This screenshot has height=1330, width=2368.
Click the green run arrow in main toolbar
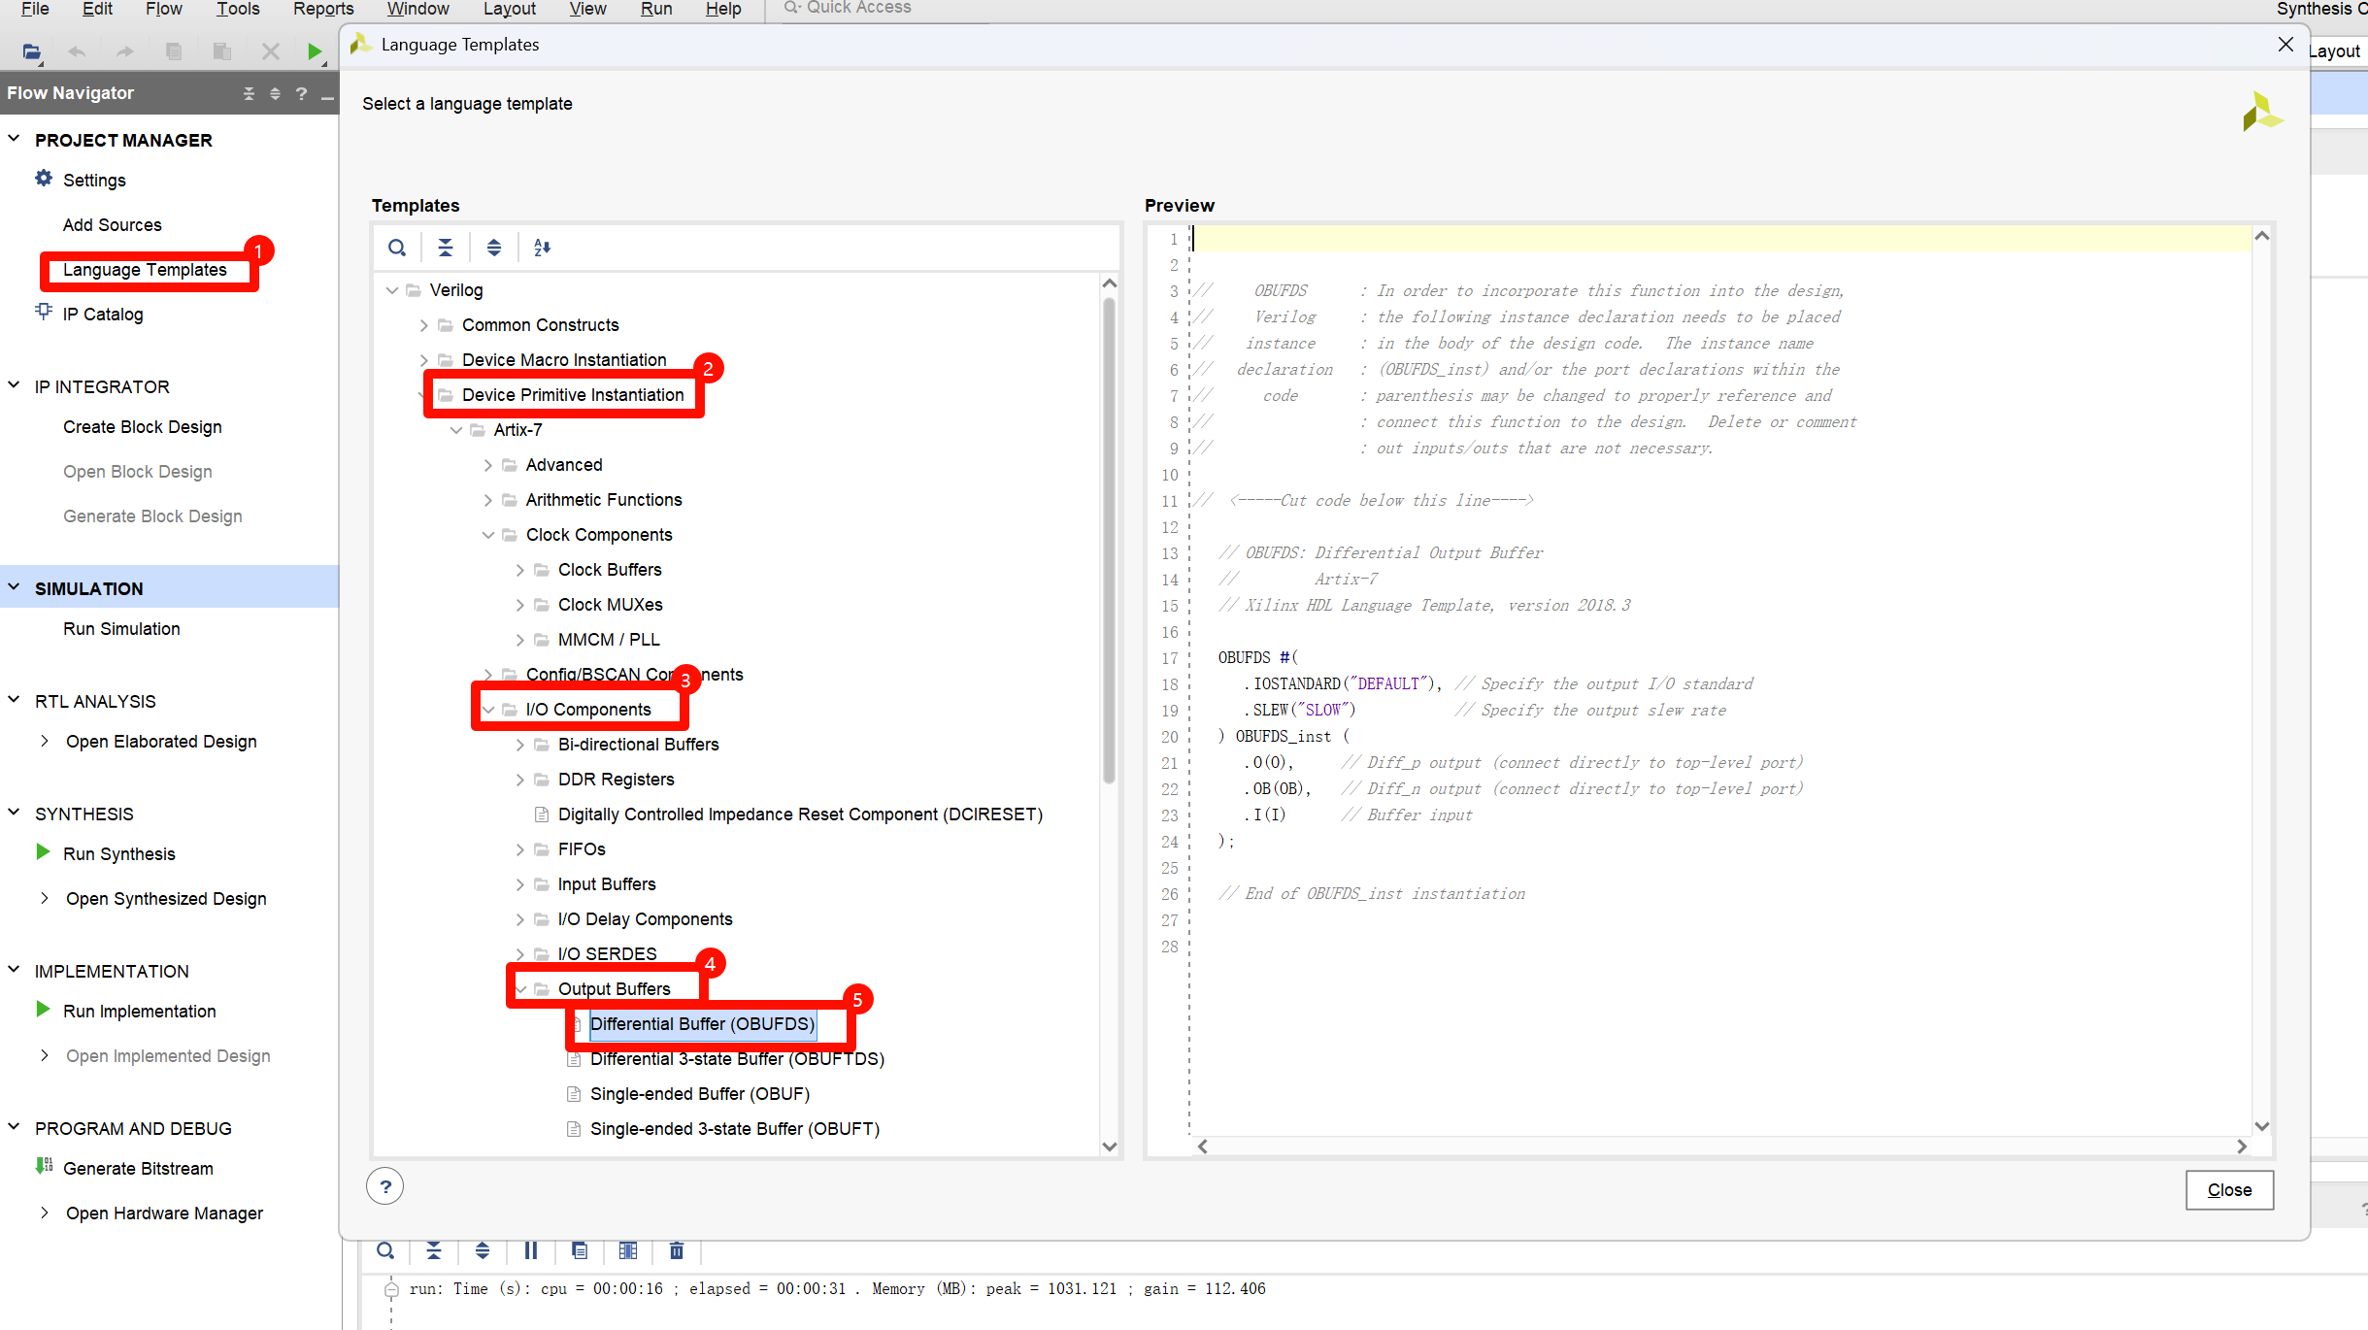pyautogui.click(x=314, y=51)
